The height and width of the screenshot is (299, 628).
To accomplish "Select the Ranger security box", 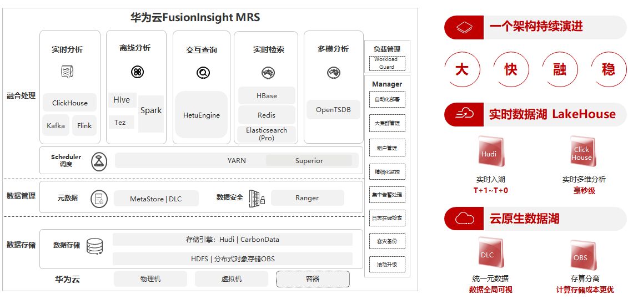I will 307,197.
